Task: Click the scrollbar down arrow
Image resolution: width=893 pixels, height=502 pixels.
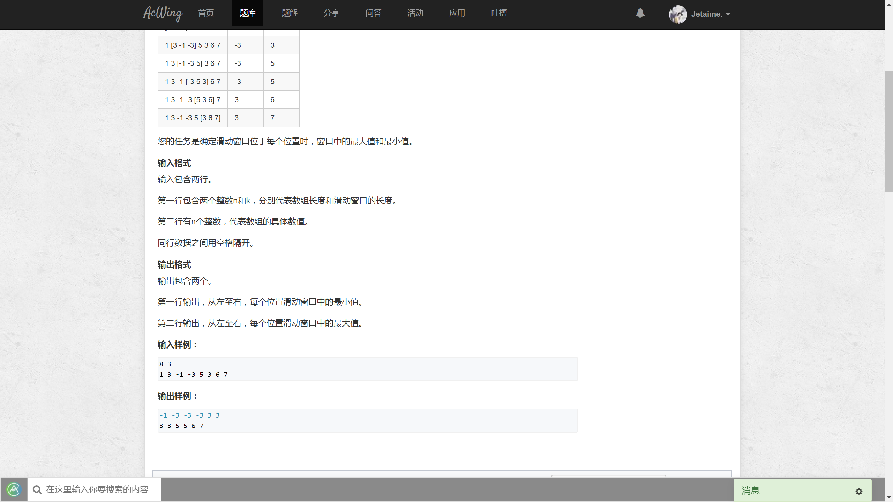Action: (889, 498)
